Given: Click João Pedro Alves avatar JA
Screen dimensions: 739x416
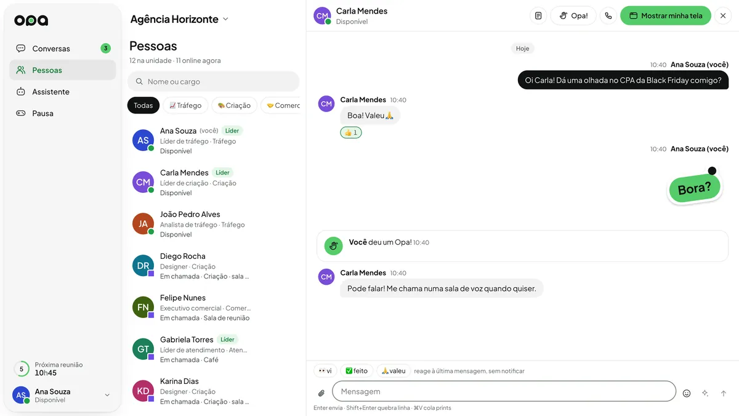Looking at the screenshot, I should click(143, 224).
